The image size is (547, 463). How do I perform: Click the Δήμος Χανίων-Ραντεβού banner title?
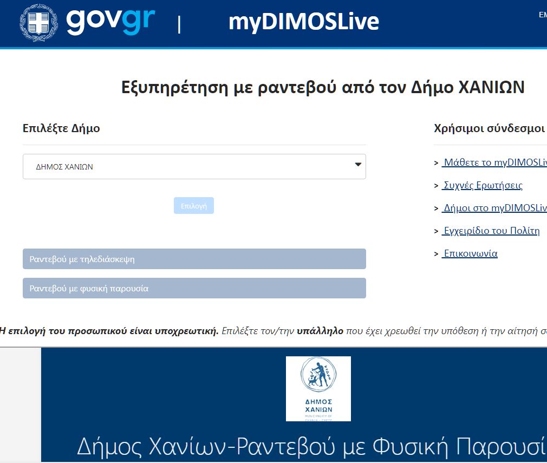(x=311, y=447)
